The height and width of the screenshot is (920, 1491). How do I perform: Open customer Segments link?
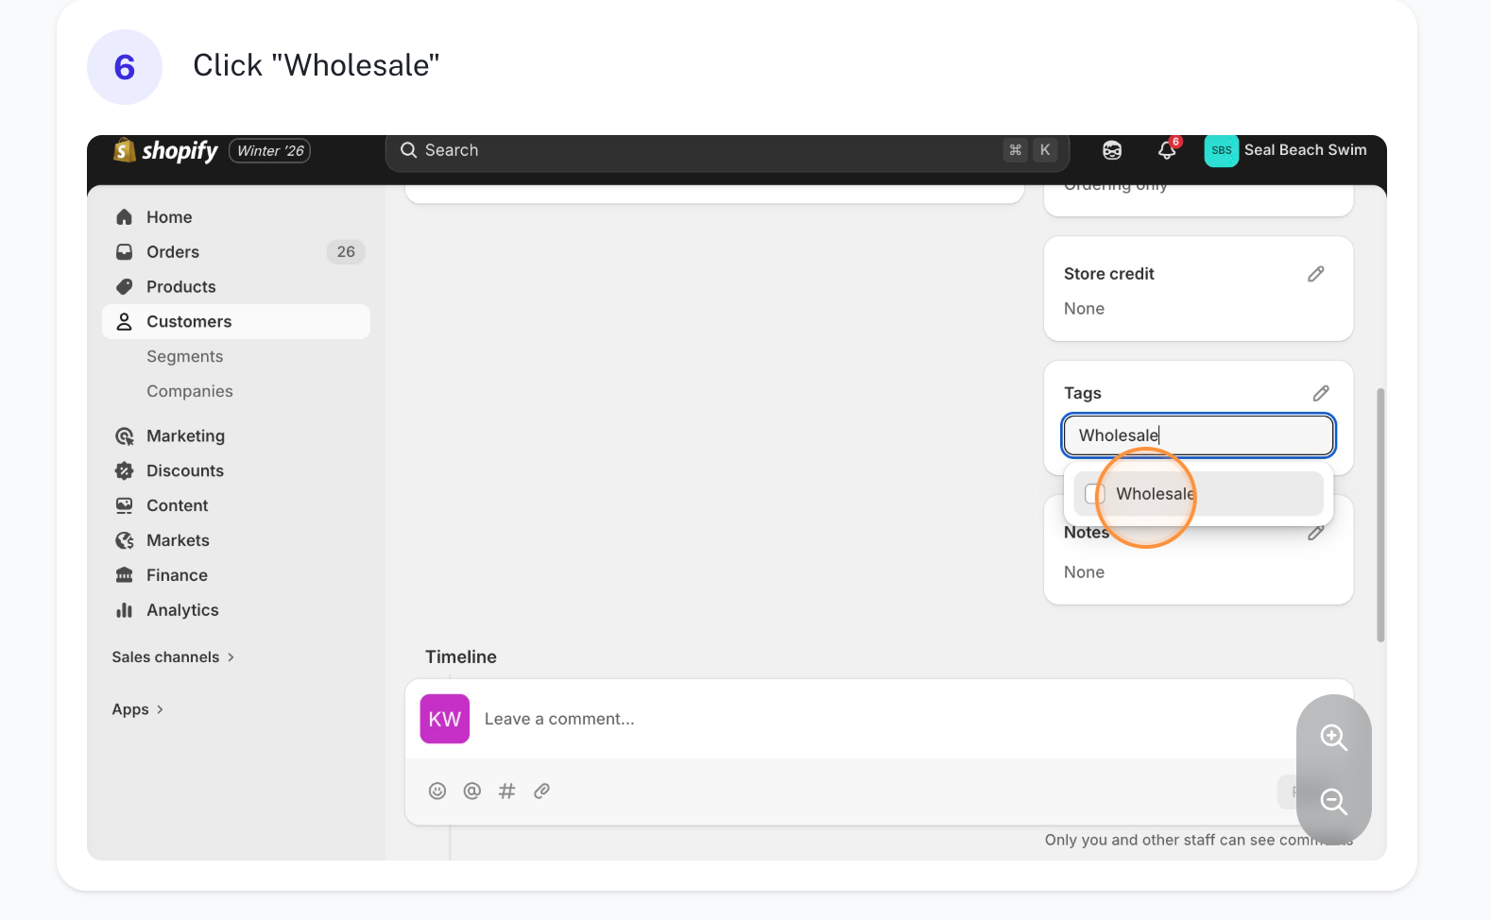coord(184,357)
